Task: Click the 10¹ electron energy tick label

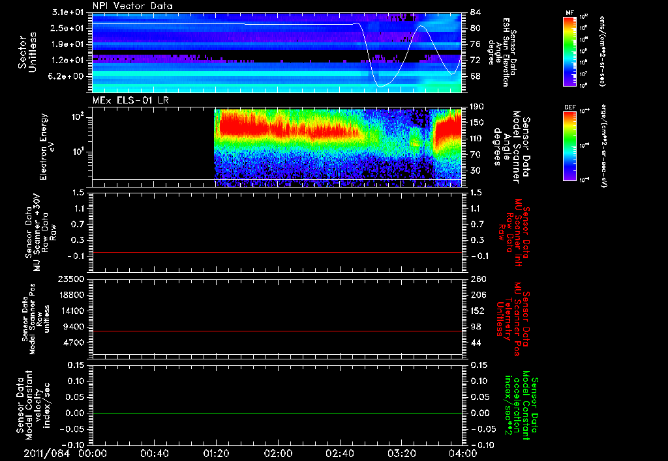Action: tap(80, 152)
